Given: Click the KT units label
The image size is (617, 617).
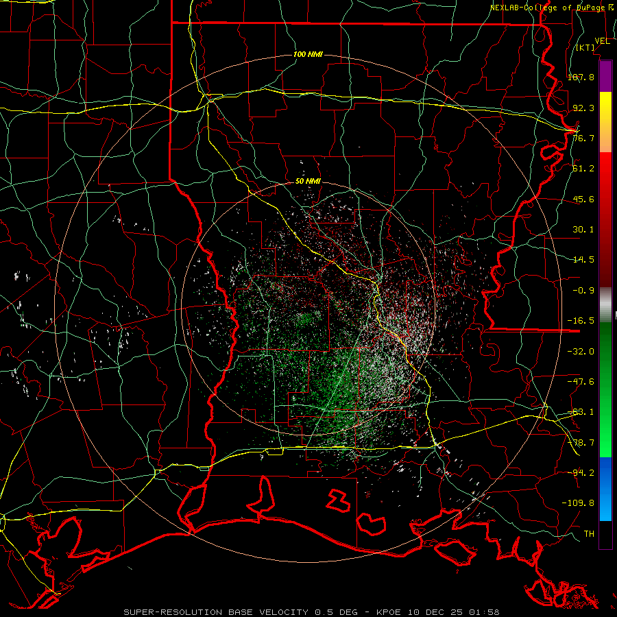Looking at the screenshot, I should tap(585, 47).
